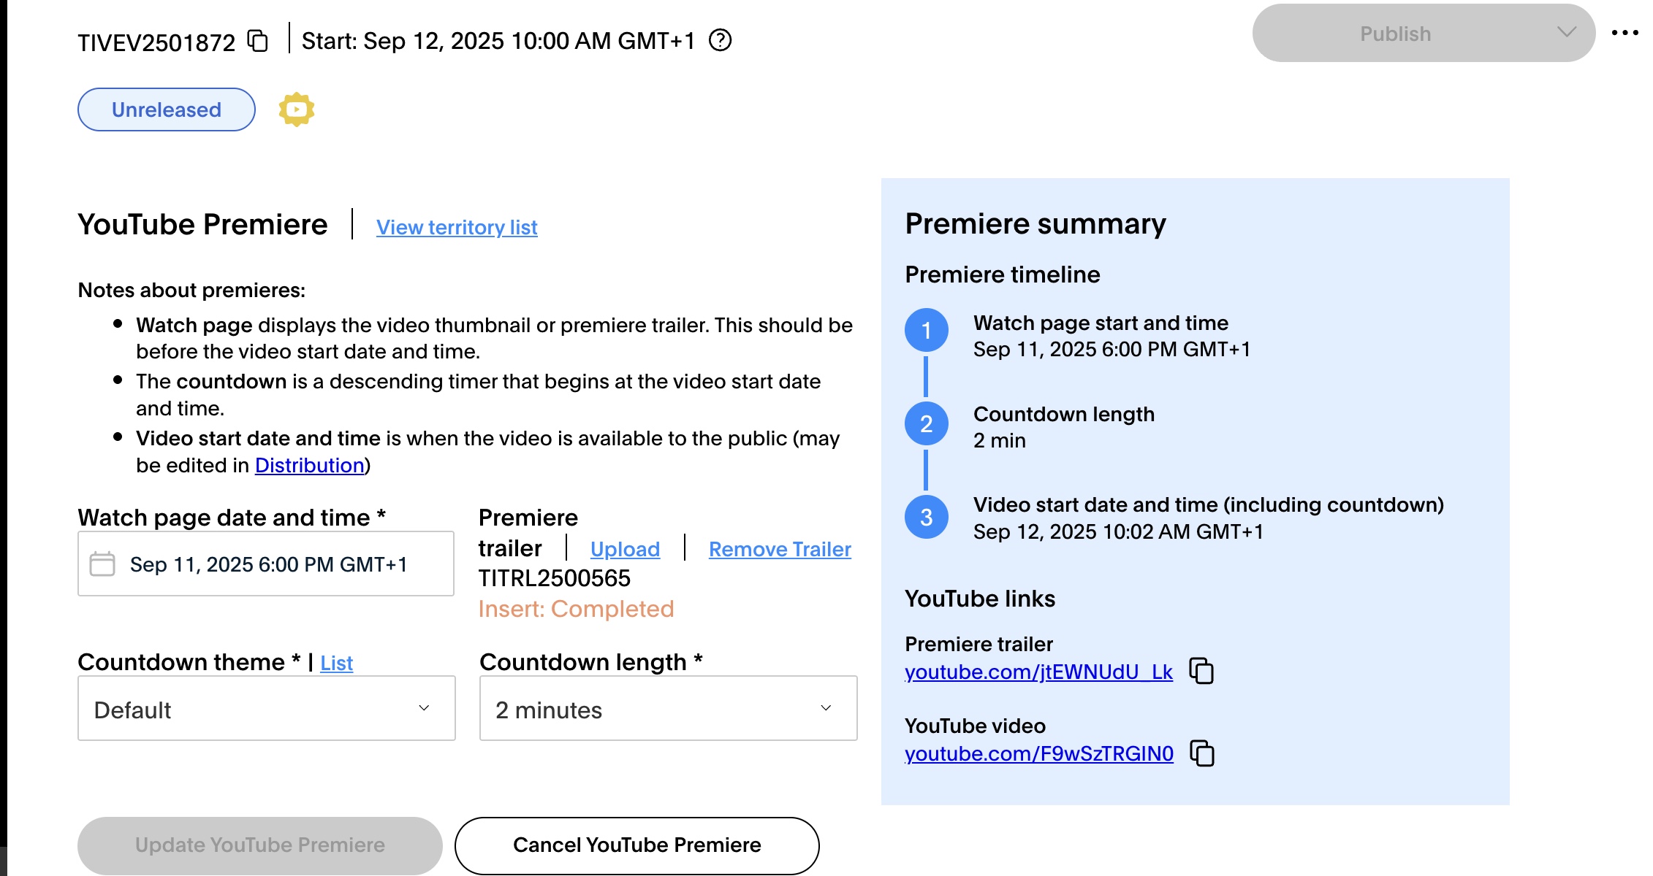
Task: Copy the TIVEV2501872 ID
Action: coord(257,41)
